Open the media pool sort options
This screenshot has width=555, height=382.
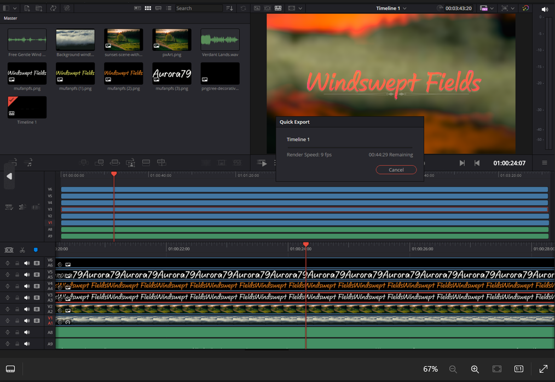[x=229, y=8]
